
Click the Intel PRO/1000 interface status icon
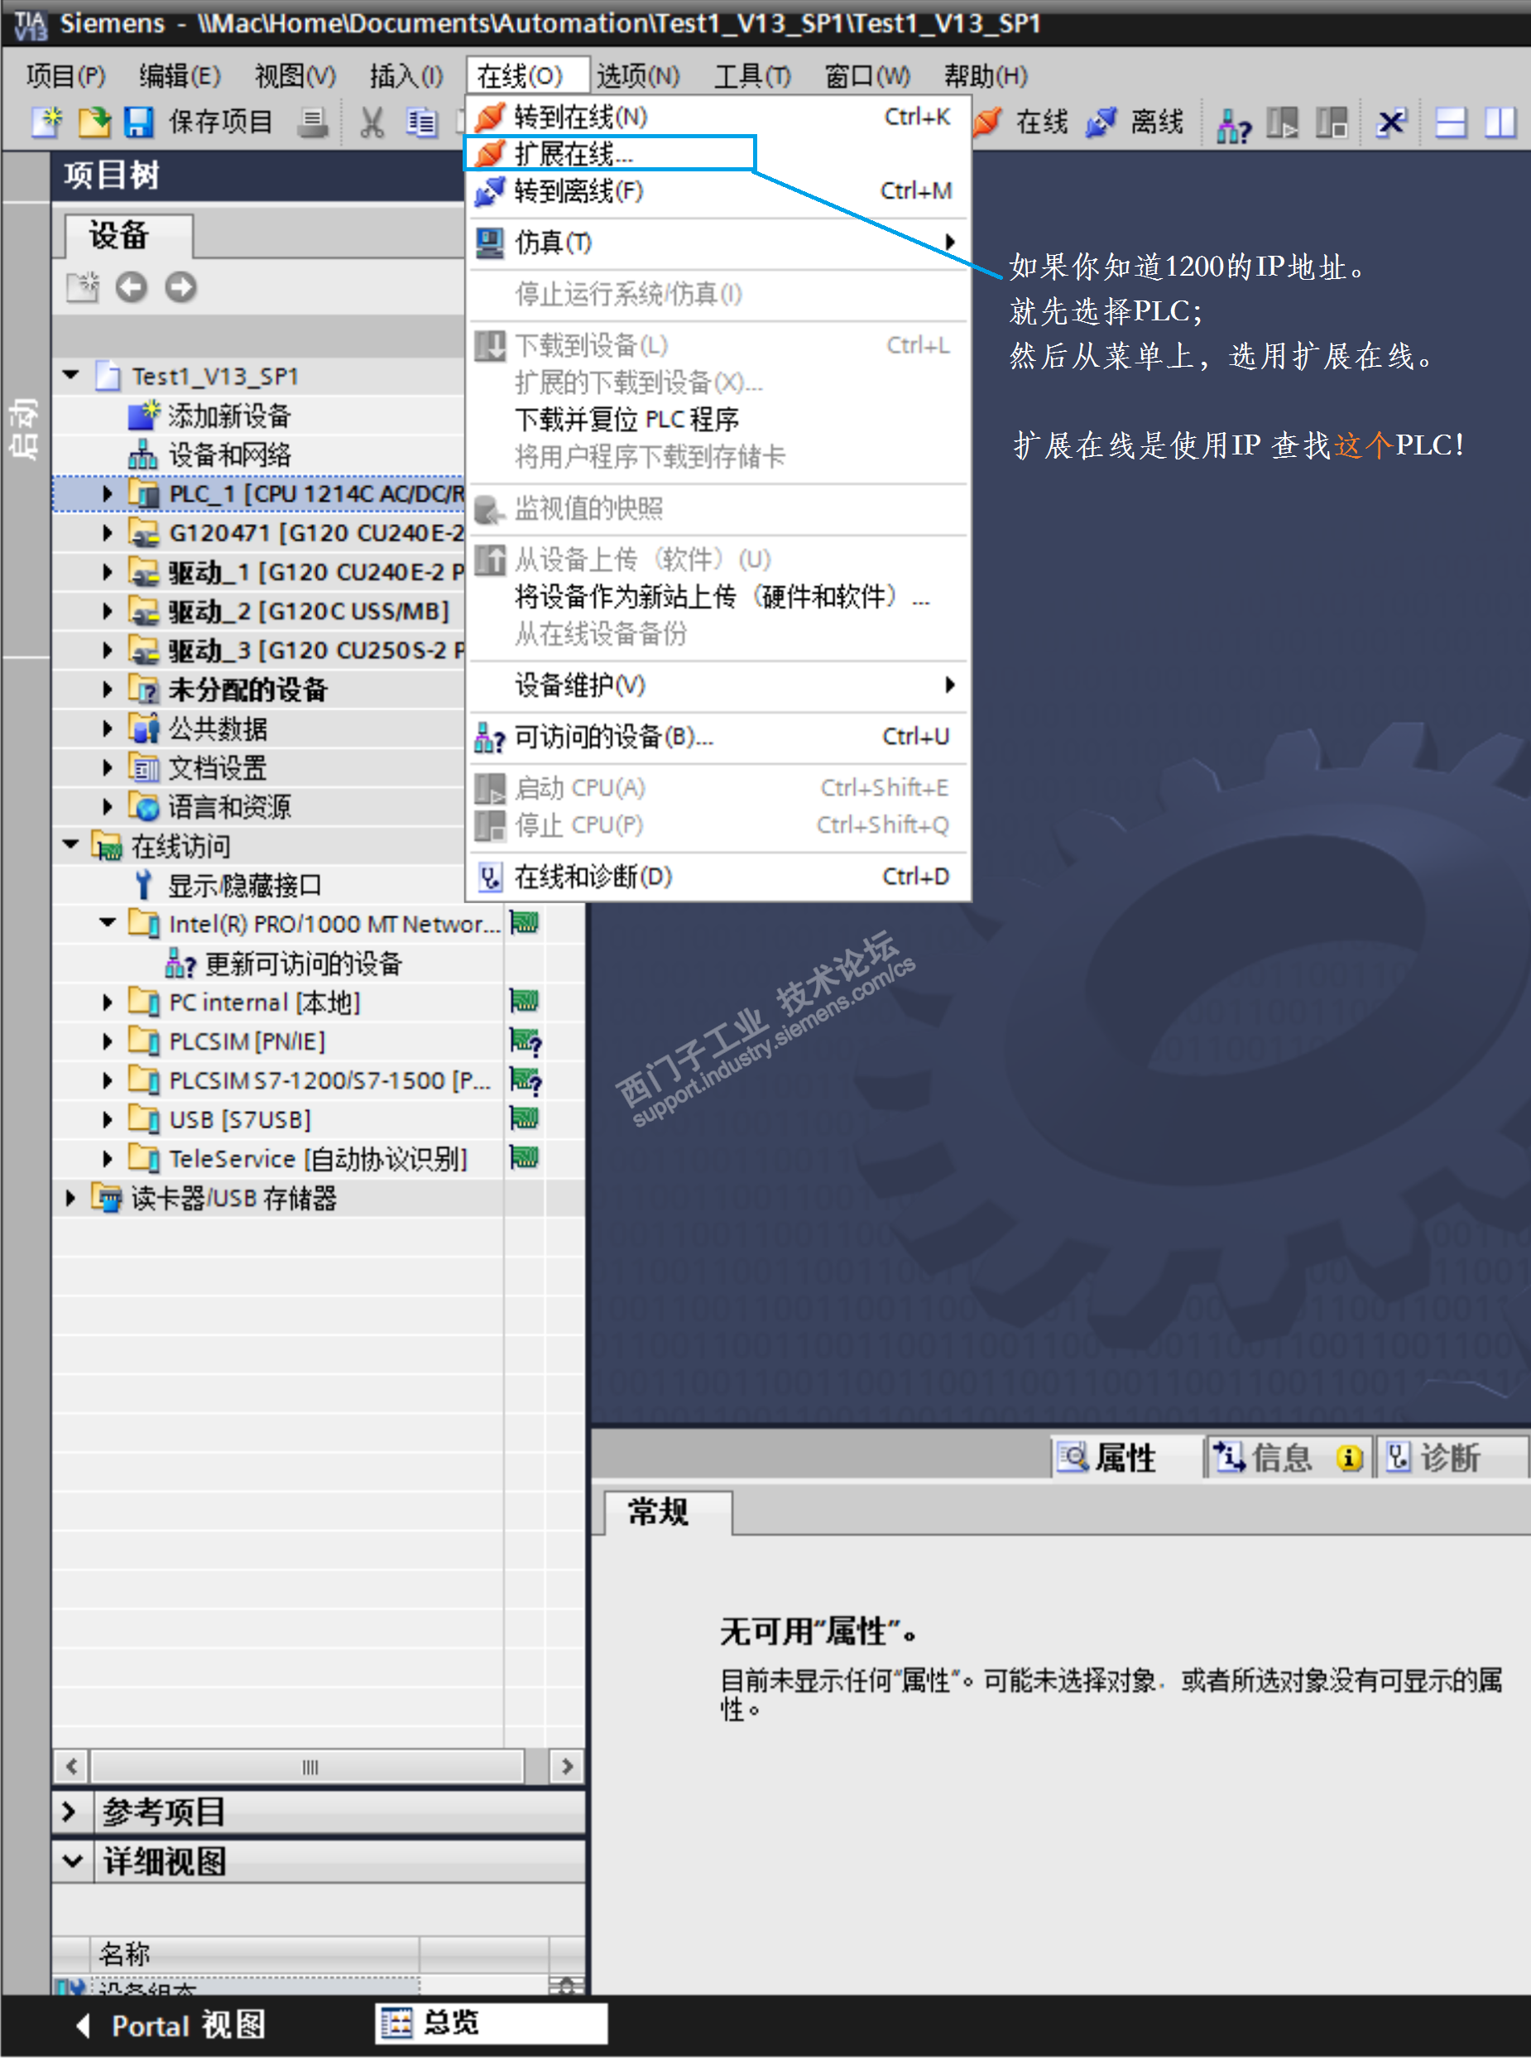point(525,923)
